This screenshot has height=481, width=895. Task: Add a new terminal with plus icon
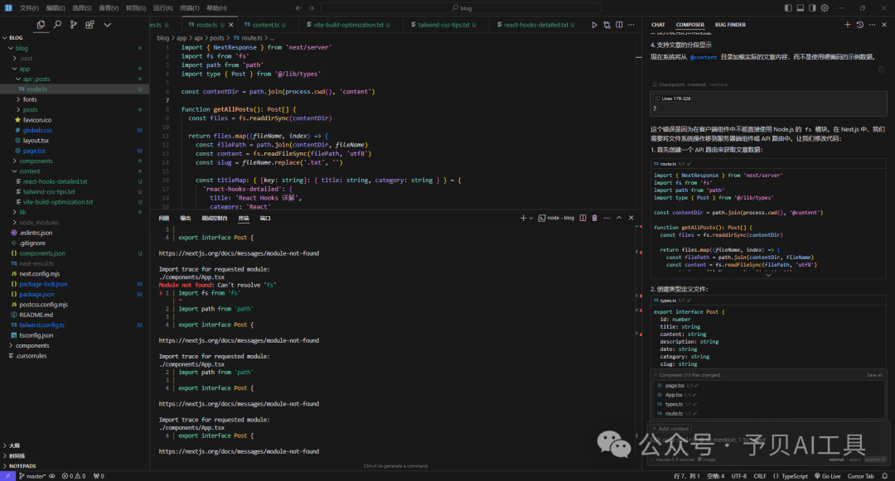pyautogui.click(x=523, y=218)
